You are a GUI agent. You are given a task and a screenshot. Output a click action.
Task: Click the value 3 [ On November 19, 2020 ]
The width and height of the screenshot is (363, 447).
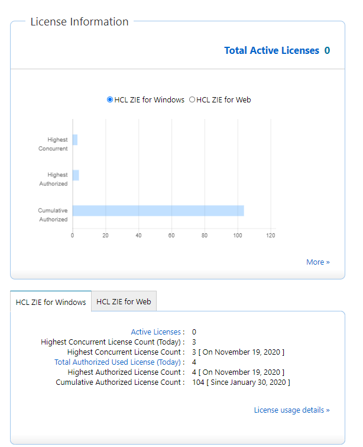pos(238,352)
